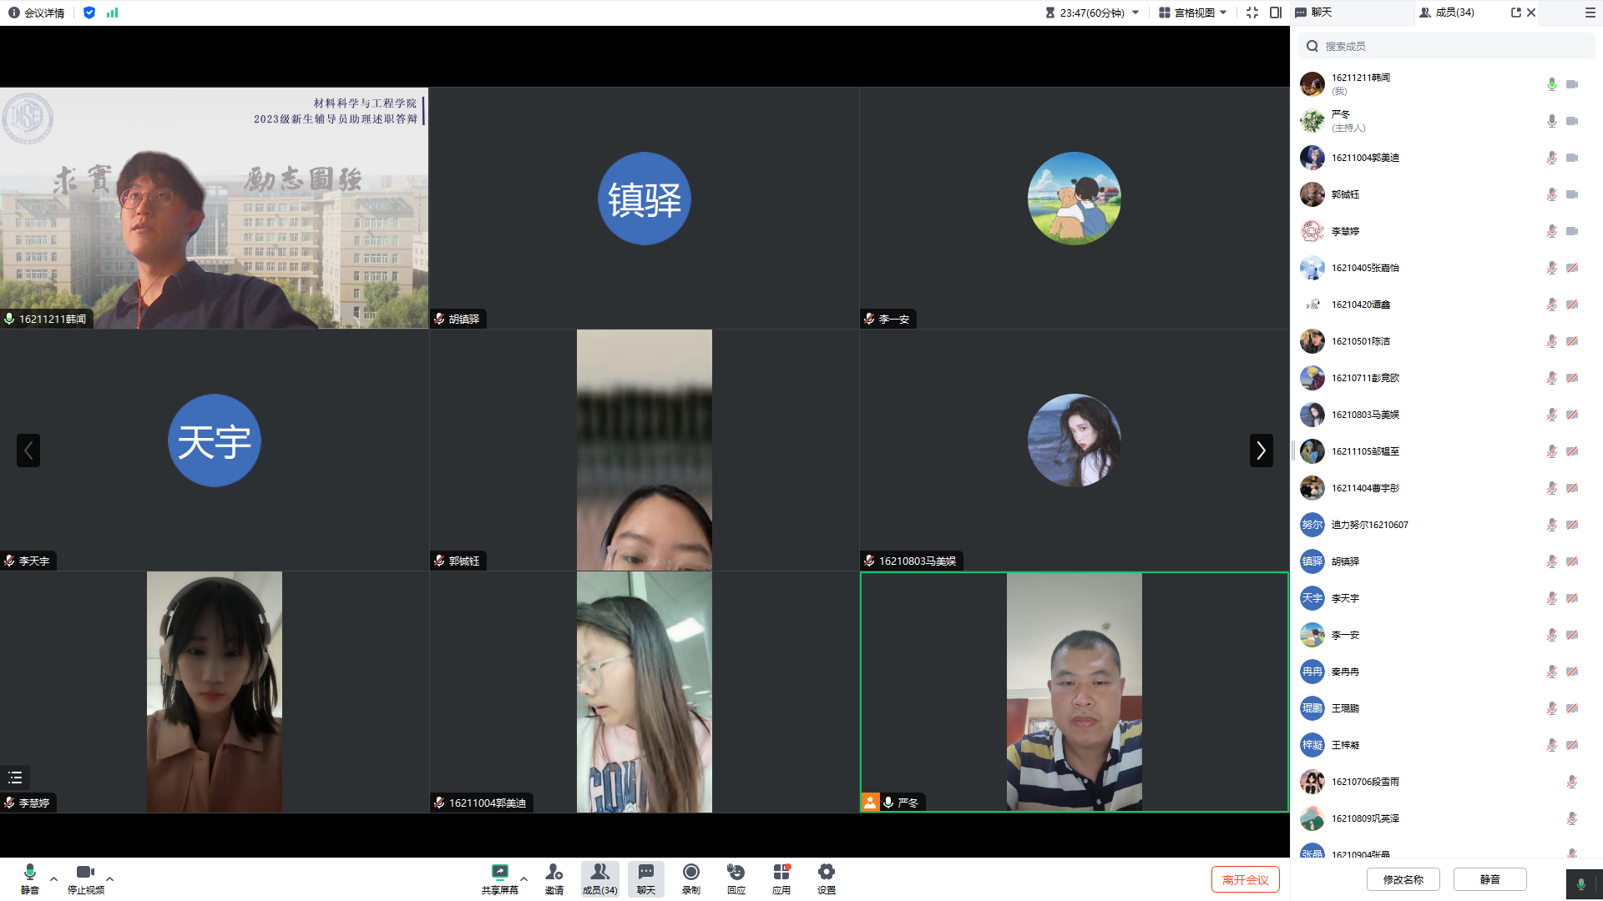Pop out the members panel

[1515, 13]
